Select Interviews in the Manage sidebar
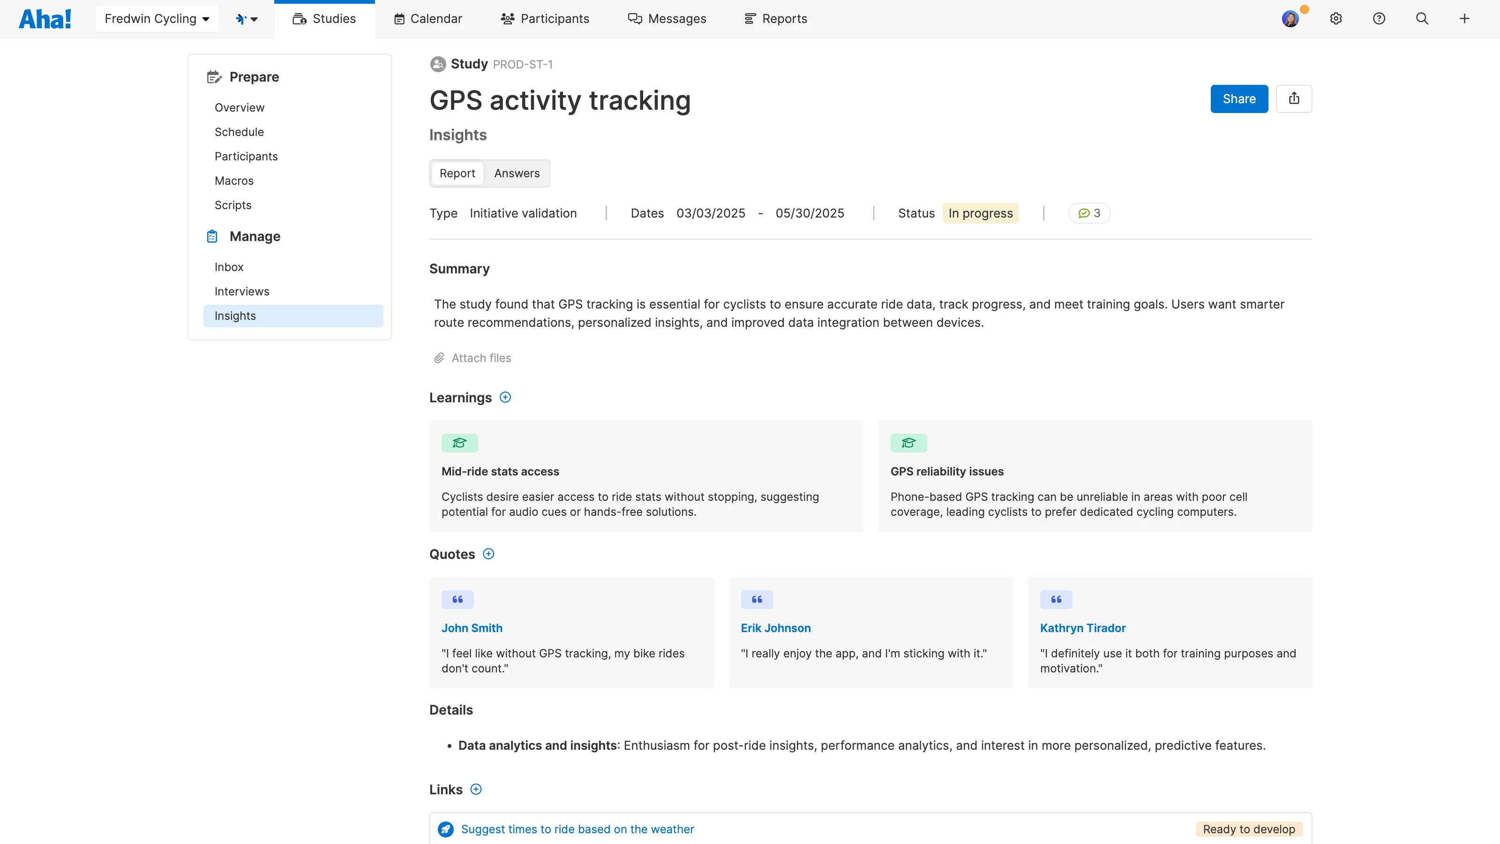1500x844 pixels. [x=242, y=291]
